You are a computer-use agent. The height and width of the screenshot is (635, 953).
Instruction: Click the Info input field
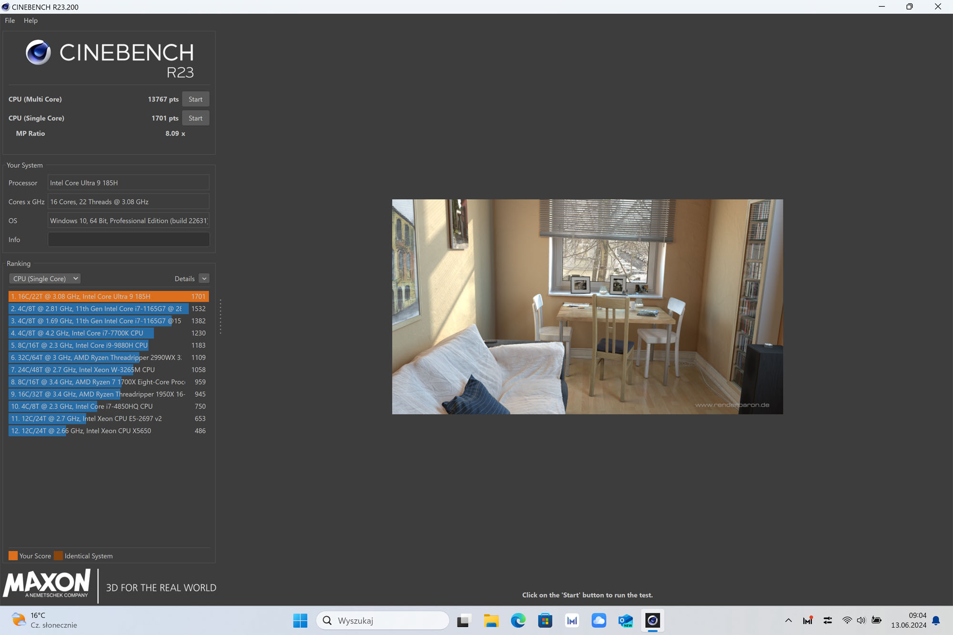tap(128, 240)
